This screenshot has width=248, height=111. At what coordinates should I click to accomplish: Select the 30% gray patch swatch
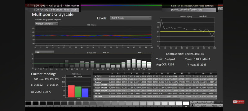[x=86, y=103]
